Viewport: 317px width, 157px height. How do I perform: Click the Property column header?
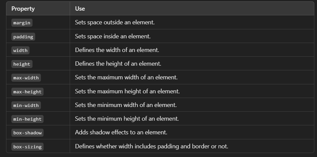coord(23,9)
